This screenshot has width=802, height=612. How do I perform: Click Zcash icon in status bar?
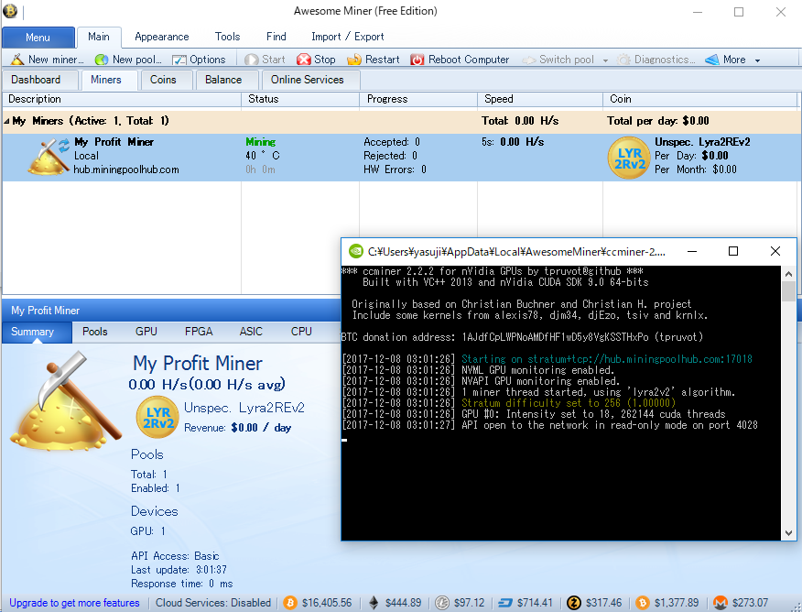(574, 603)
